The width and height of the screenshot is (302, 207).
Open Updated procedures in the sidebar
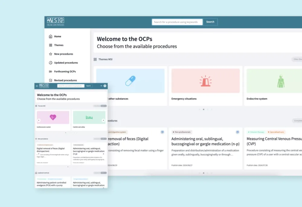[66, 63]
